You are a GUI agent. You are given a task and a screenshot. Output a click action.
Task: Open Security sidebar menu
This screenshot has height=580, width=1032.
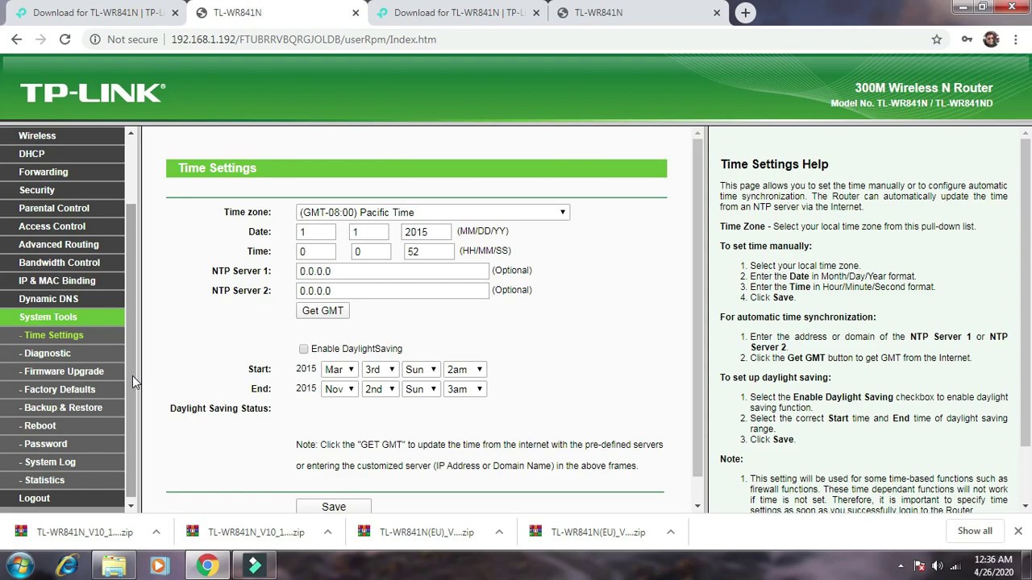click(62, 190)
